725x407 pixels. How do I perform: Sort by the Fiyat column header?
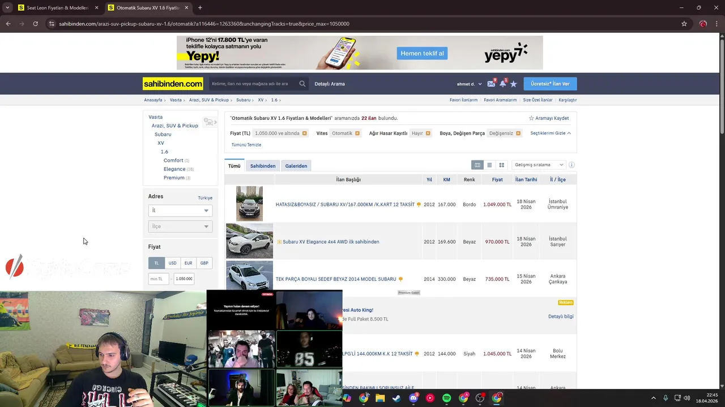coord(497,180)
